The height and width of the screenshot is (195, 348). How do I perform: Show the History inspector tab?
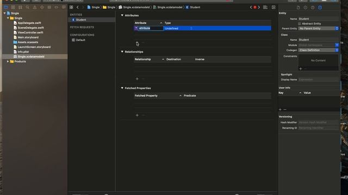coord(306,8)
